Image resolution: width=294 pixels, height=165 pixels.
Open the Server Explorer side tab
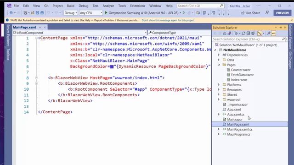[x=8, y=35]
